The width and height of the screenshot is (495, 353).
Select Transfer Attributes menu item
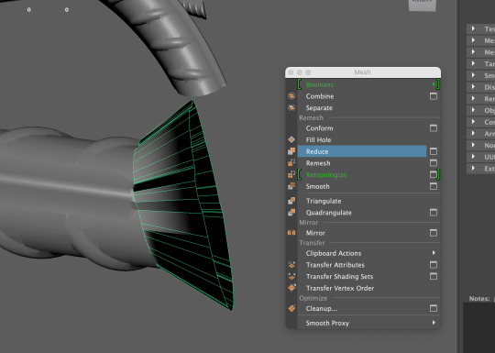pos(335,265)
